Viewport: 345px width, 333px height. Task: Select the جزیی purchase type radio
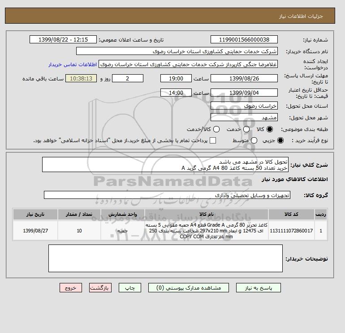point(280,140)
